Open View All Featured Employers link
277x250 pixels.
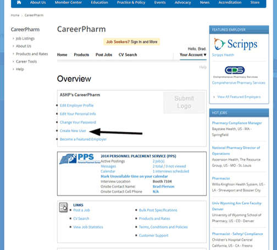(239, 97)
